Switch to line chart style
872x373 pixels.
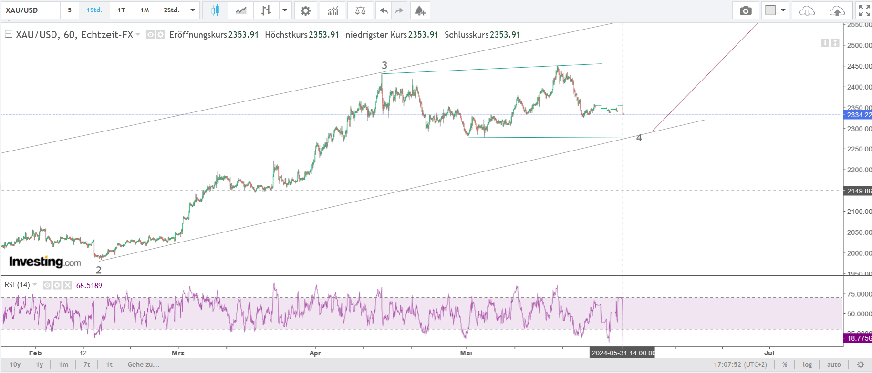pos(241,10)
